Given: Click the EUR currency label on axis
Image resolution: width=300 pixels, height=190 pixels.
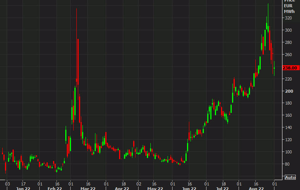Looking at the screenshot, I should [288, 6].
